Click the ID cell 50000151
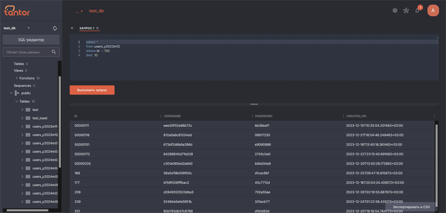 (81, 145)
